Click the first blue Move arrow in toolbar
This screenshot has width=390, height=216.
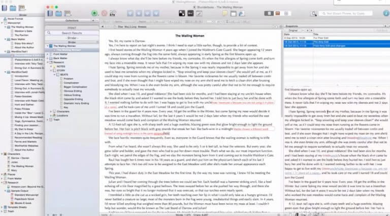pos(130,13)
